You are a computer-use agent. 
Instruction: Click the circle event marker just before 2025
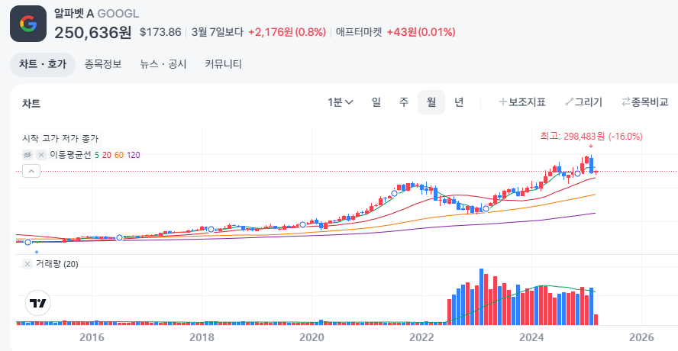pyautogui.click(x=576, y=173)
